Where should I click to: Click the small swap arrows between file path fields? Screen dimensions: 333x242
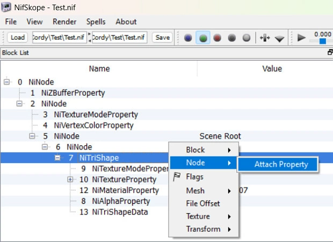pos(89,38)
